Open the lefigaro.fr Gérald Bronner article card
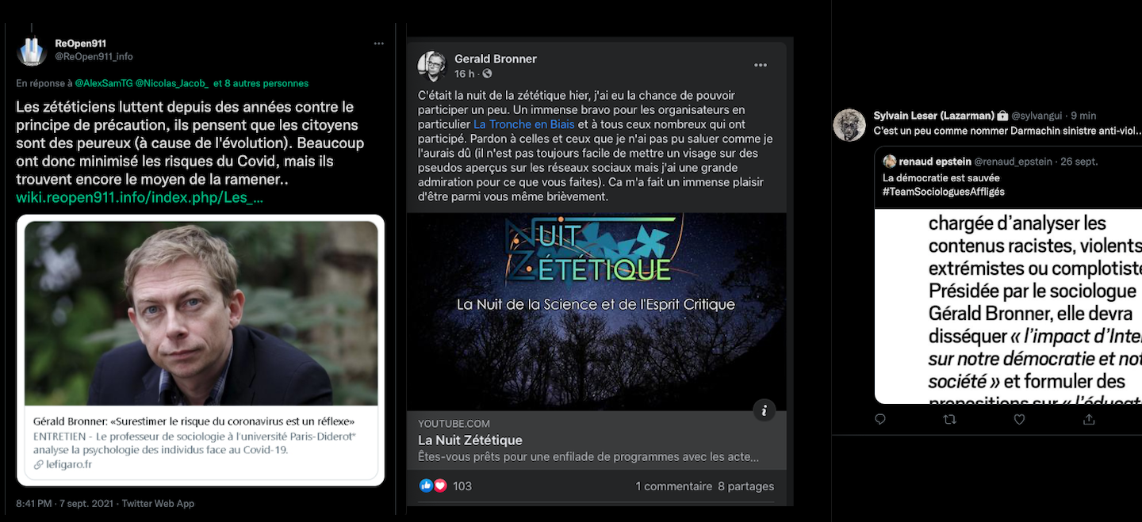 click(201, 349)
